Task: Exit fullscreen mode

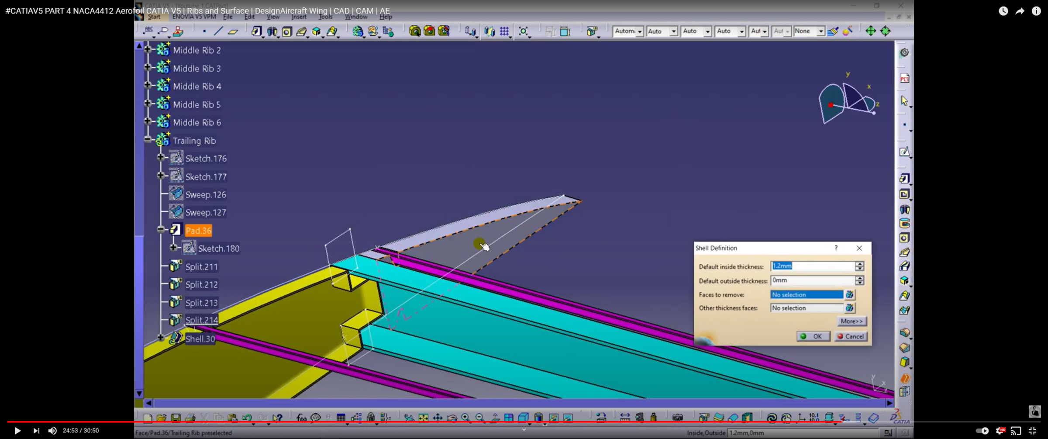Action: (1032, 431)
